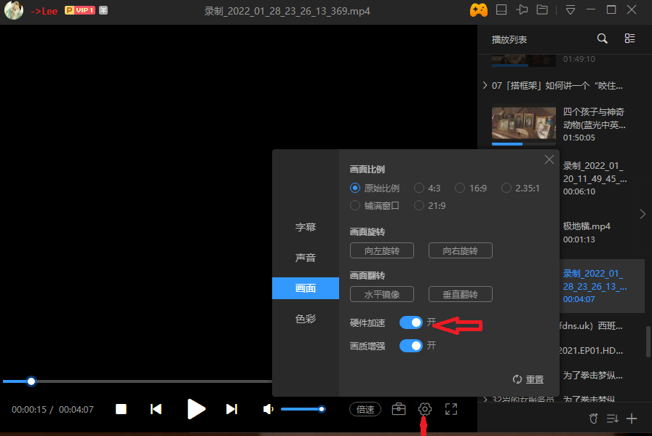Collapse the playlist panel with side arrow
This screenshot has height=436, width=652.
[x=642, y=214]
